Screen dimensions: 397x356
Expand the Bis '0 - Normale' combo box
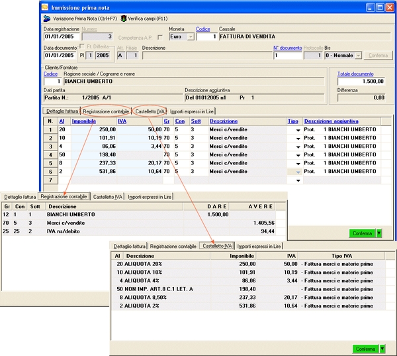pos(358,56)
